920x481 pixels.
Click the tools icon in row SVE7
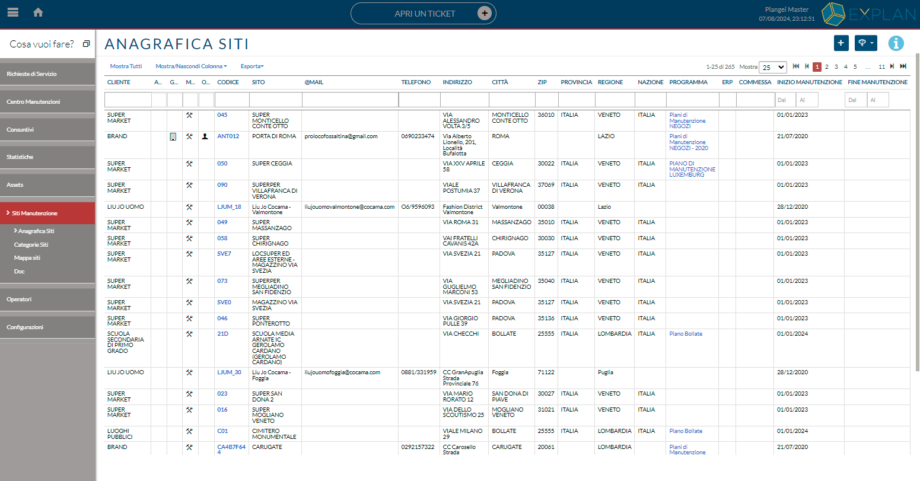click(x=189, y=254)
